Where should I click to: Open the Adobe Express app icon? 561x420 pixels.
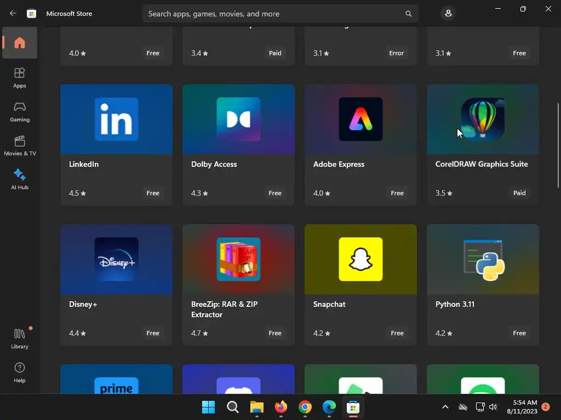pos(360,119)
